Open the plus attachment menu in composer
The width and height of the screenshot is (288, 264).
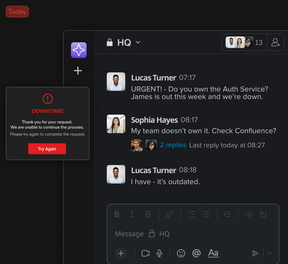pos(121,253)
